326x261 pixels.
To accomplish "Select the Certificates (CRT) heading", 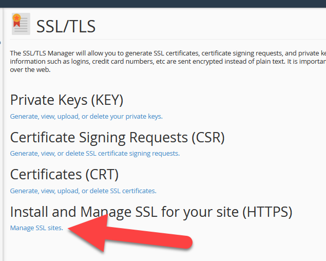I will pos(65,174).
